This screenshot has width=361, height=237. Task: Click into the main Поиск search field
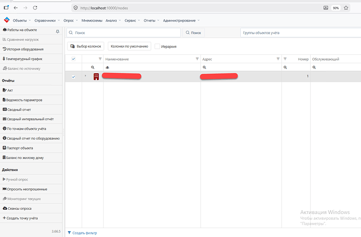[123, 33]
